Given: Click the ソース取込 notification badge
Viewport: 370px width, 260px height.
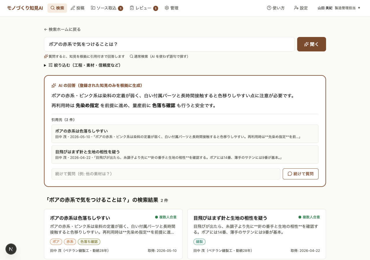Looking at the screenshot, I should click(x=121, y=8).
